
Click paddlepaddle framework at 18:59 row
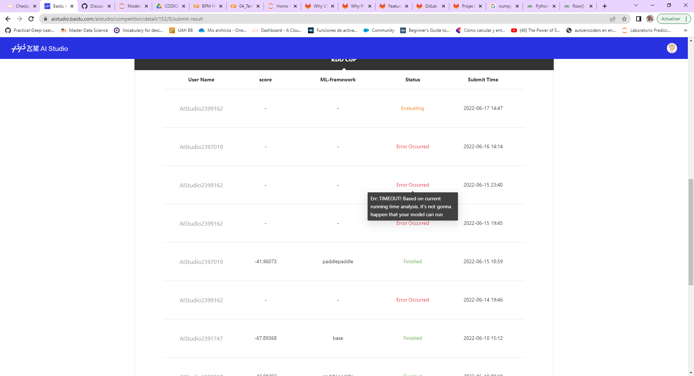tap(338, 261)
